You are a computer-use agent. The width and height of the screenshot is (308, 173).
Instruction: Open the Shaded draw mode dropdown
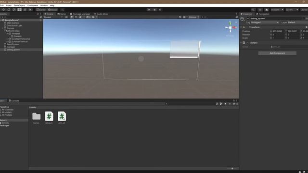coord(53,17)
